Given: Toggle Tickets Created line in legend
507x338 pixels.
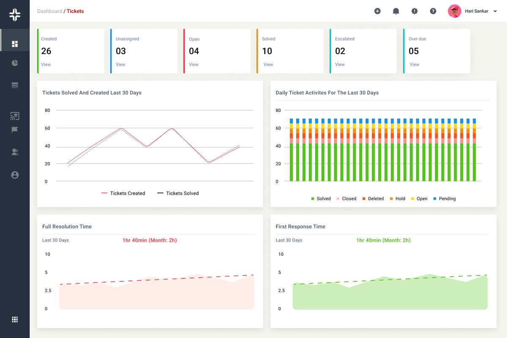Looking at the screenshot, I should point(123,193).
